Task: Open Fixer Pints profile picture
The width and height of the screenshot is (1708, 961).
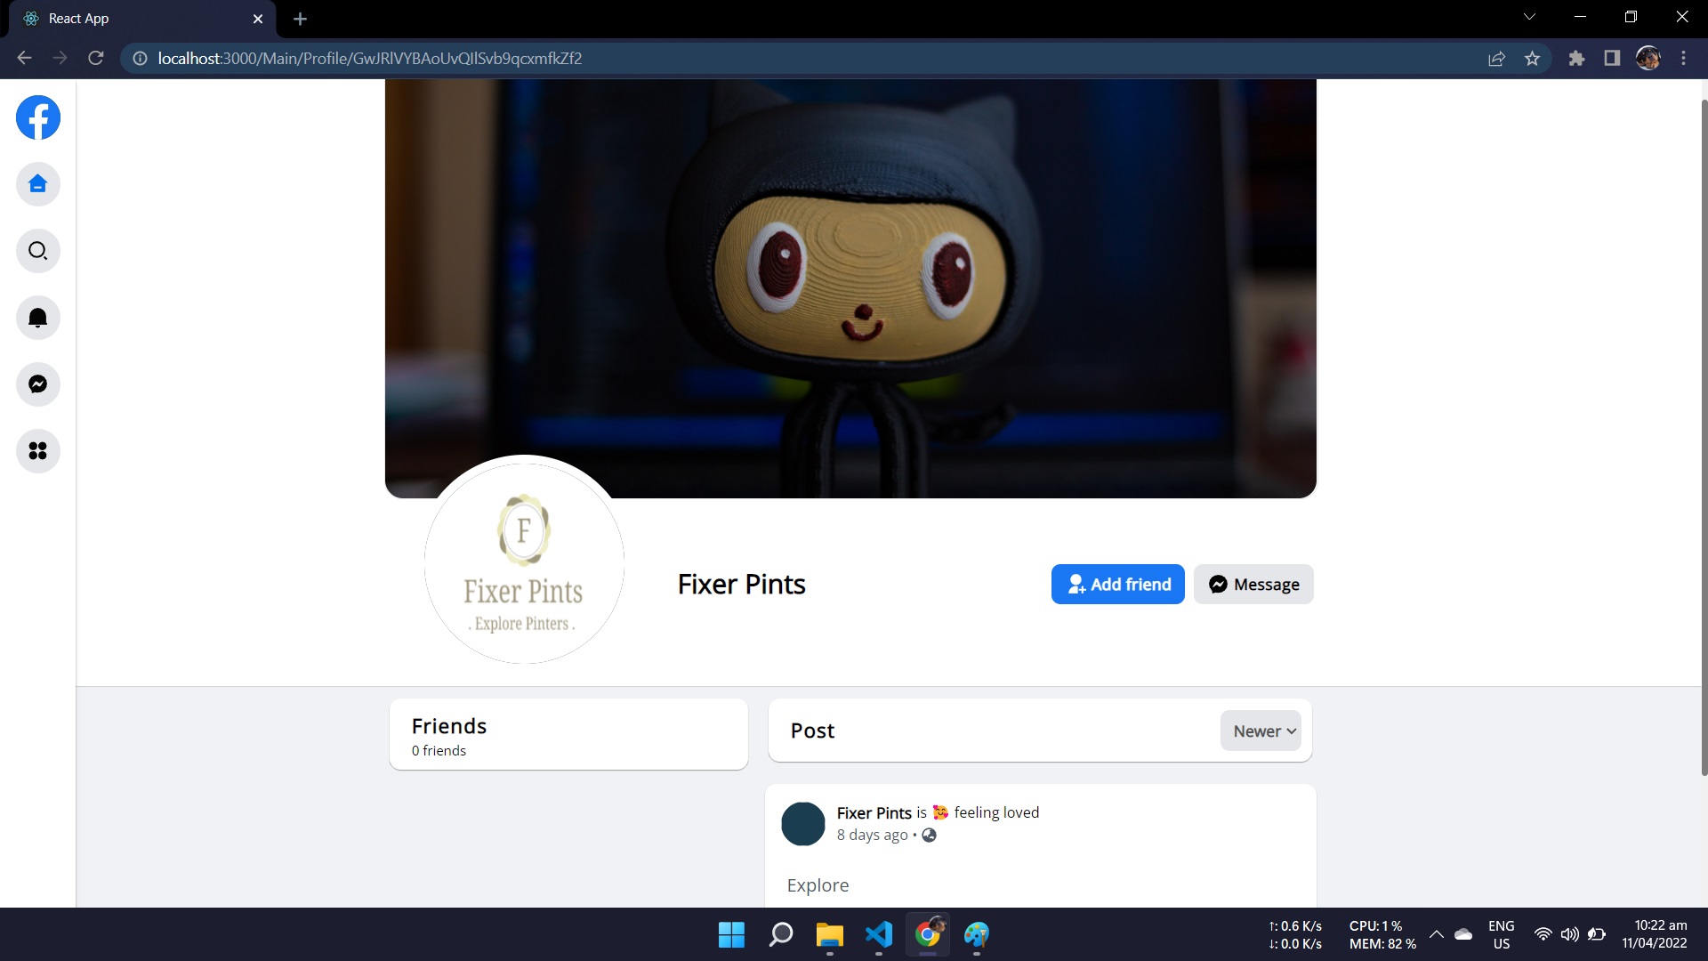Action: click(x=523, y=564)
